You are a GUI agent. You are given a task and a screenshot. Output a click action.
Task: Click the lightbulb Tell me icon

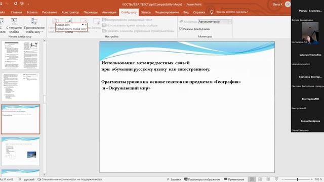tap(212, 12)
